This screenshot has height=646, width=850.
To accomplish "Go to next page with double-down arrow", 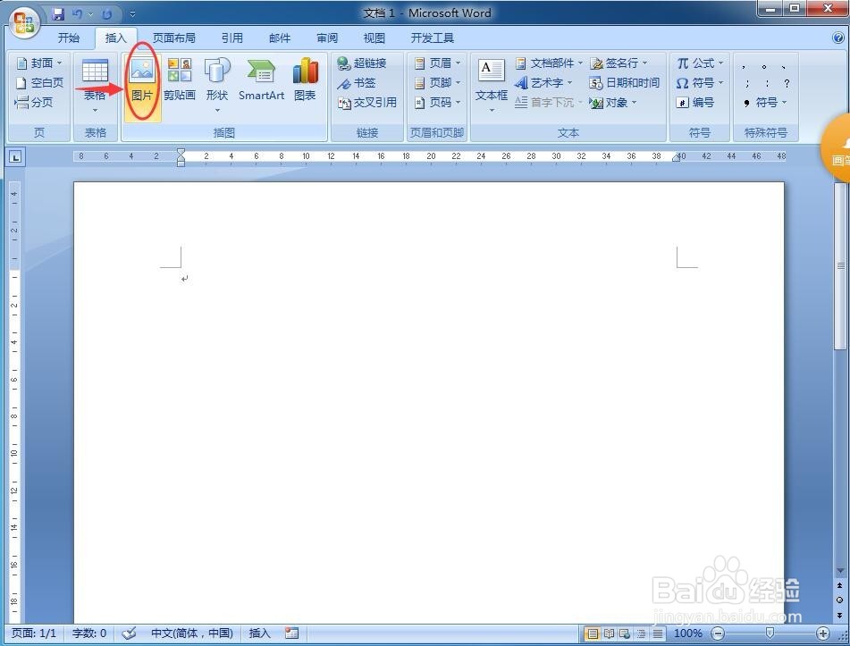I will point(839,615).
